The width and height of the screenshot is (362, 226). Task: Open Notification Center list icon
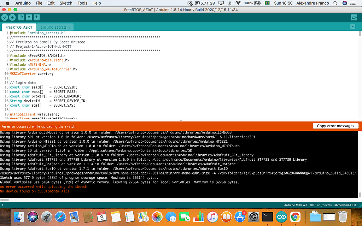coord(353,3)
